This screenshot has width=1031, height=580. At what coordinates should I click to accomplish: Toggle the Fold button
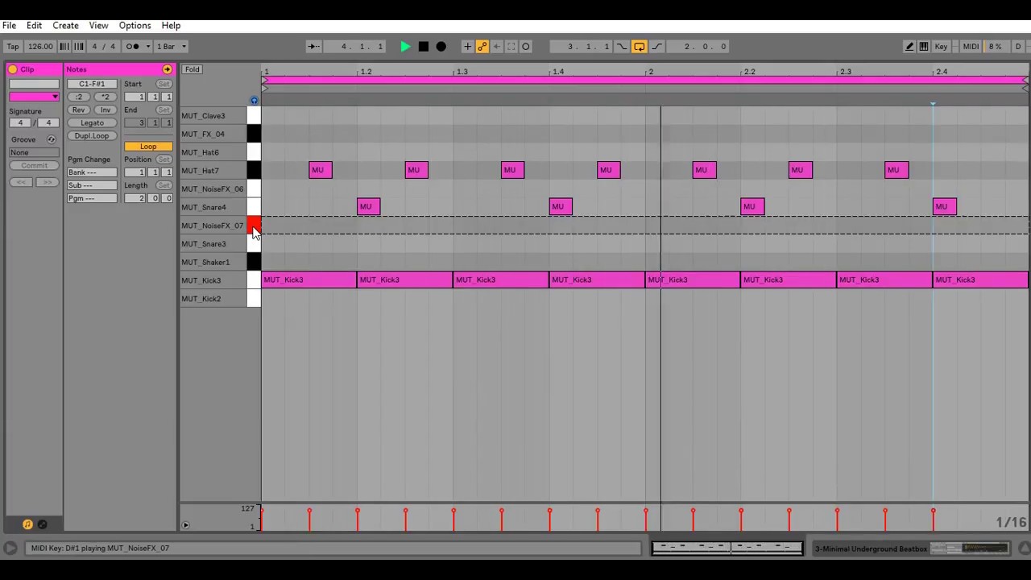192,69
